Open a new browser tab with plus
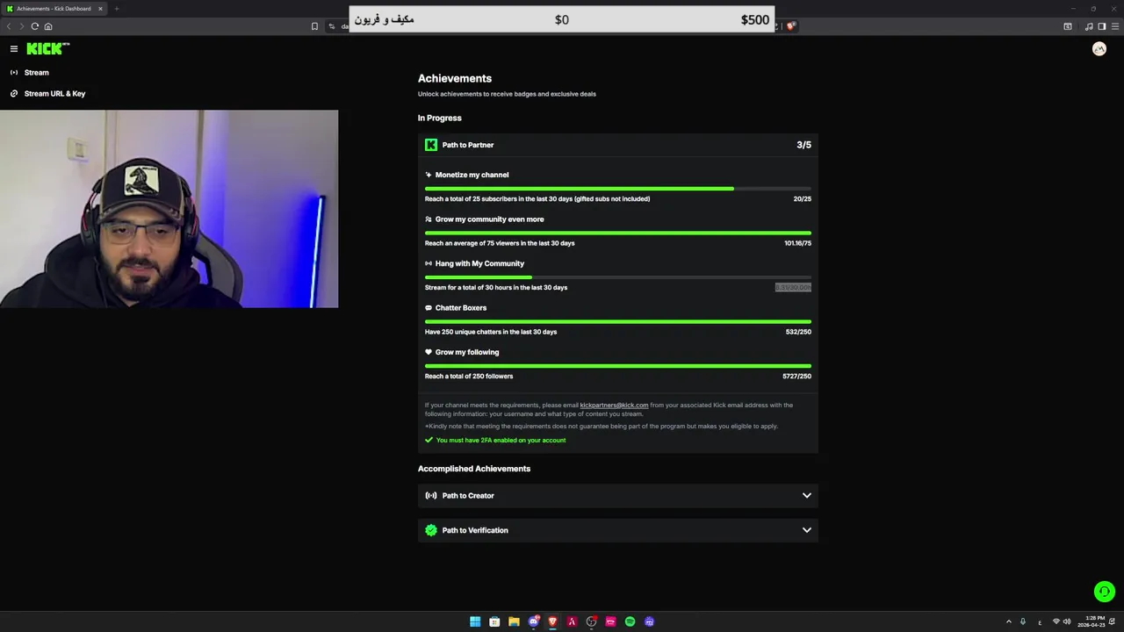This screenshot has height=632, width=1124. coord(116,9)
